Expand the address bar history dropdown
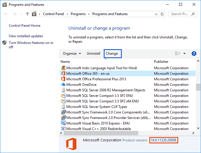 click(x=156, y=14)
